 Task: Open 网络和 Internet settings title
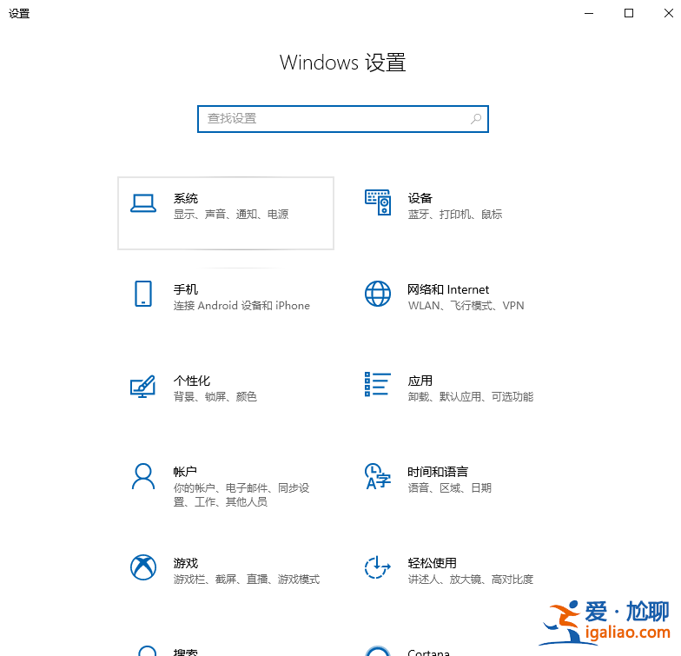pyautogui.click(x=448, y=289)
